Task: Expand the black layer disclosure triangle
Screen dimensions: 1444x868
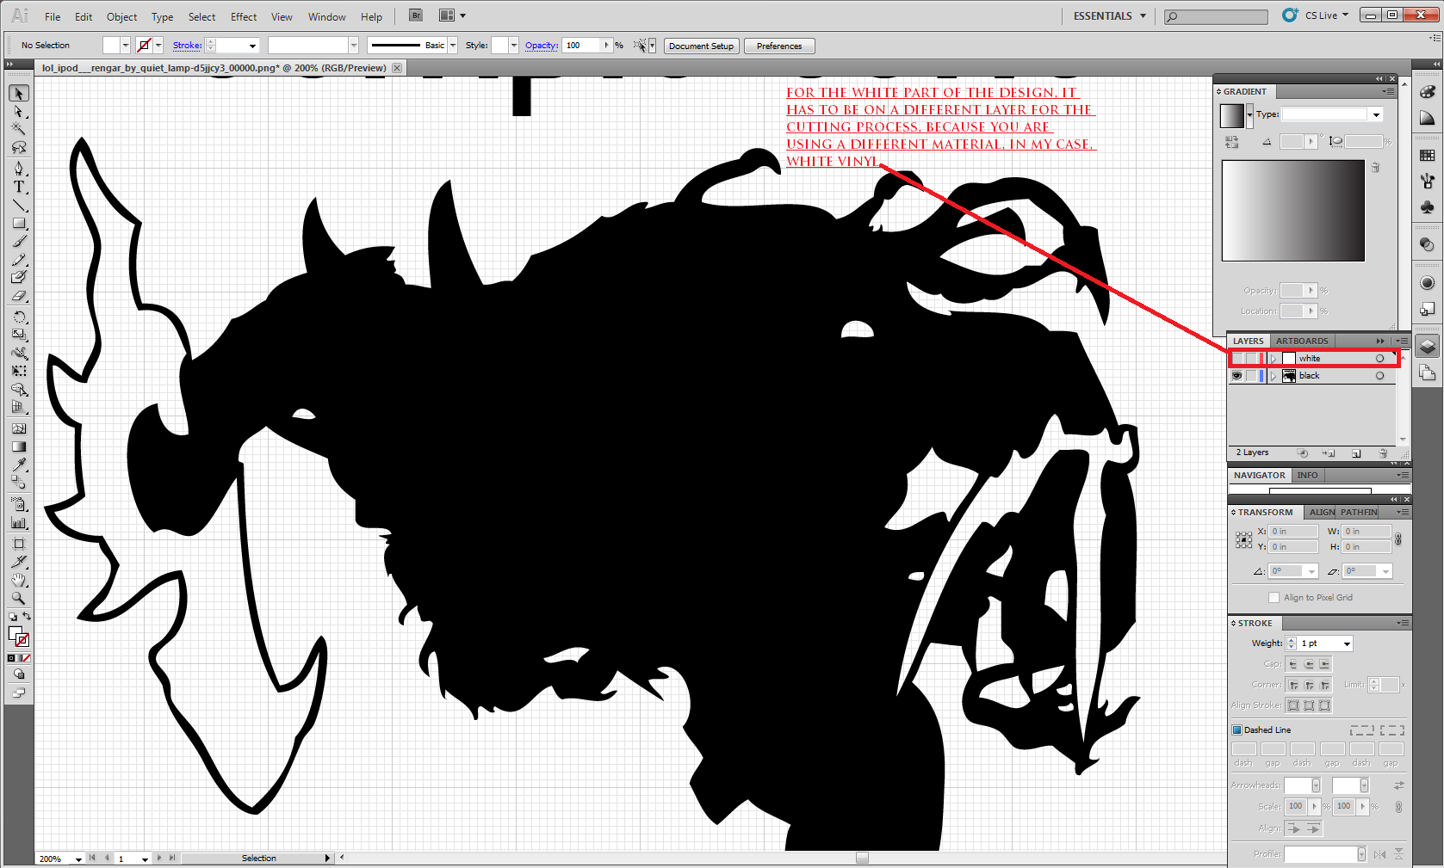Action: coord(1274,376)
